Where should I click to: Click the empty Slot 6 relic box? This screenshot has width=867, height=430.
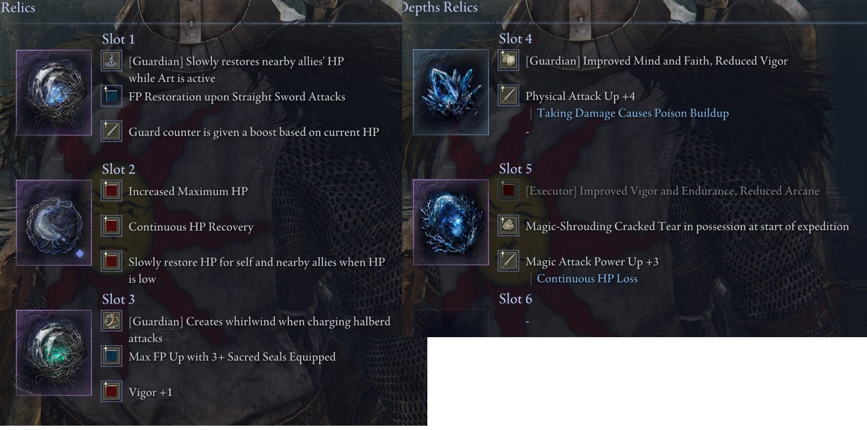pyautogui.click(x=451, y=323)
